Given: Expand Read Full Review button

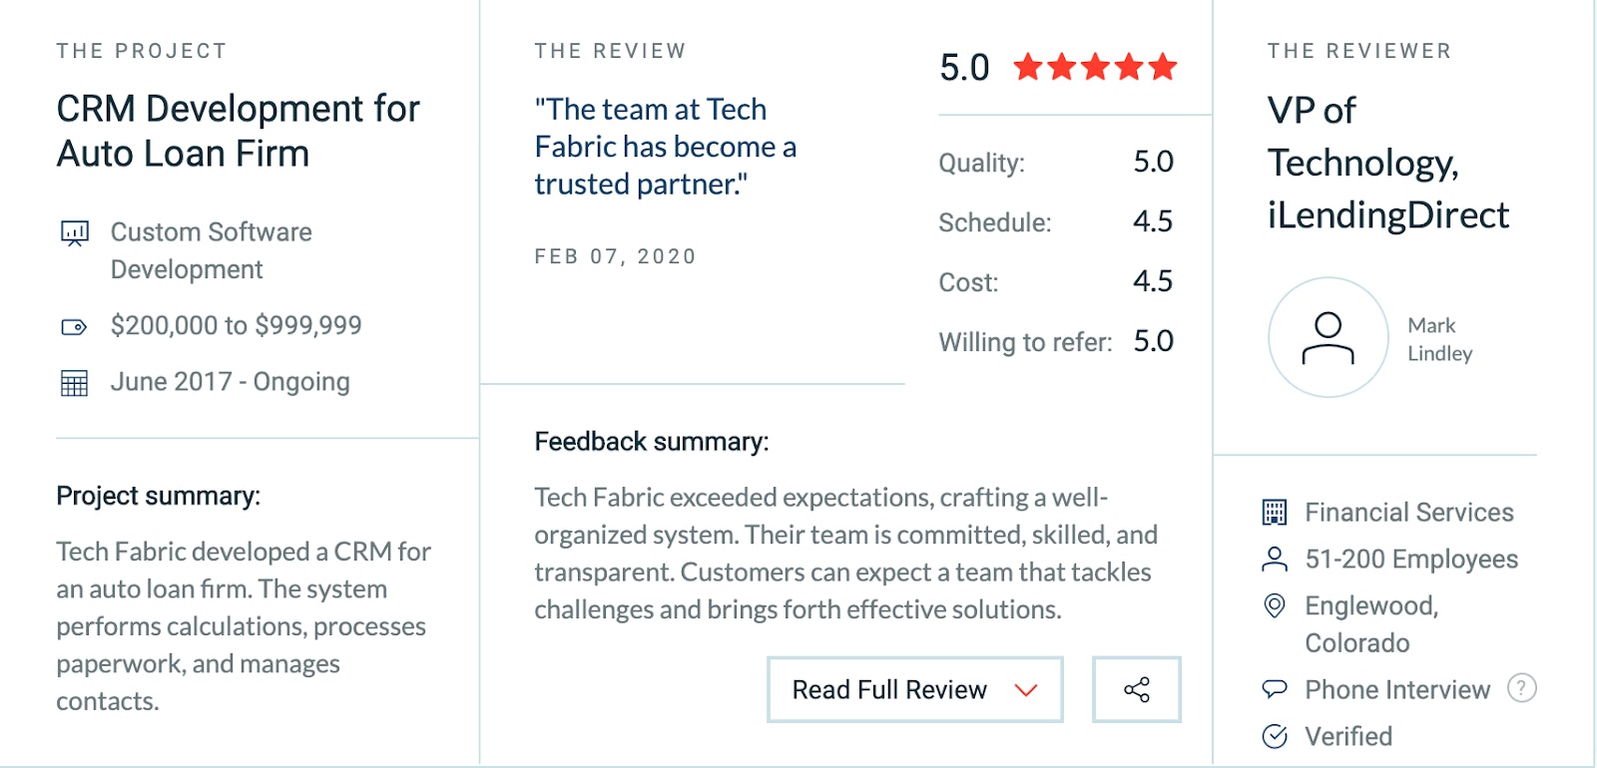Looking at the screenshot, I should 915,689.
